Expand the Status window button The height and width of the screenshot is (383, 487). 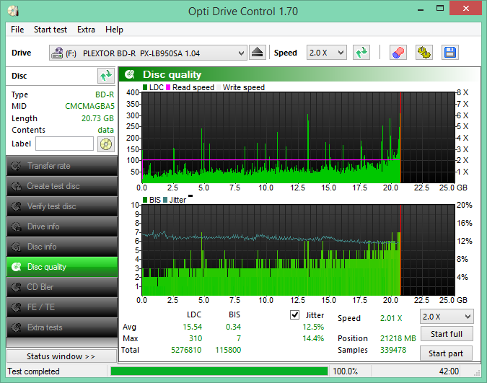(61, 356)
